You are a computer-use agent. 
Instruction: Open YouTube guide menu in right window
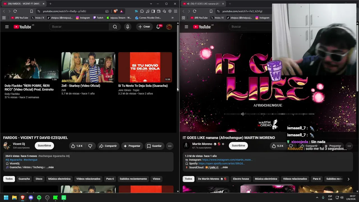[187, 27]
